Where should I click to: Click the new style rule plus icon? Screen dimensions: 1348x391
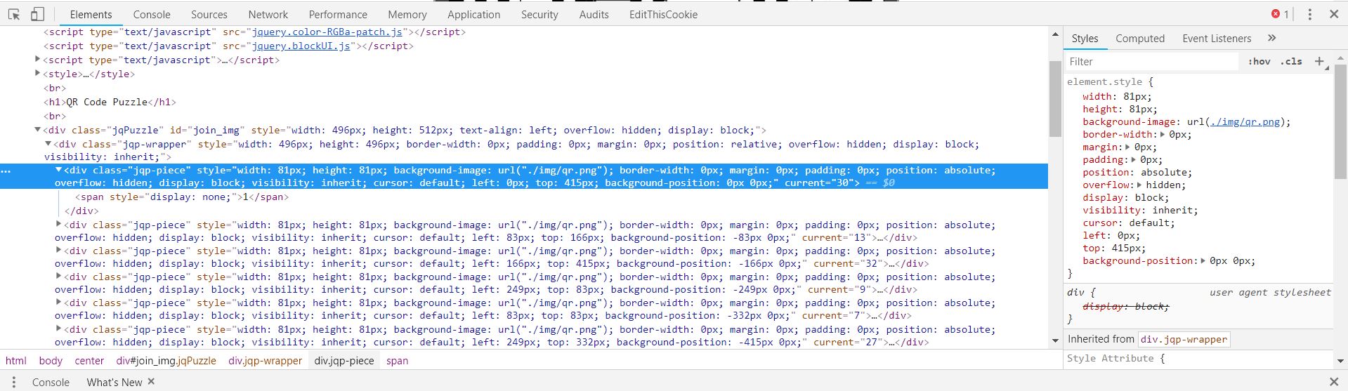coord(1320,62)
